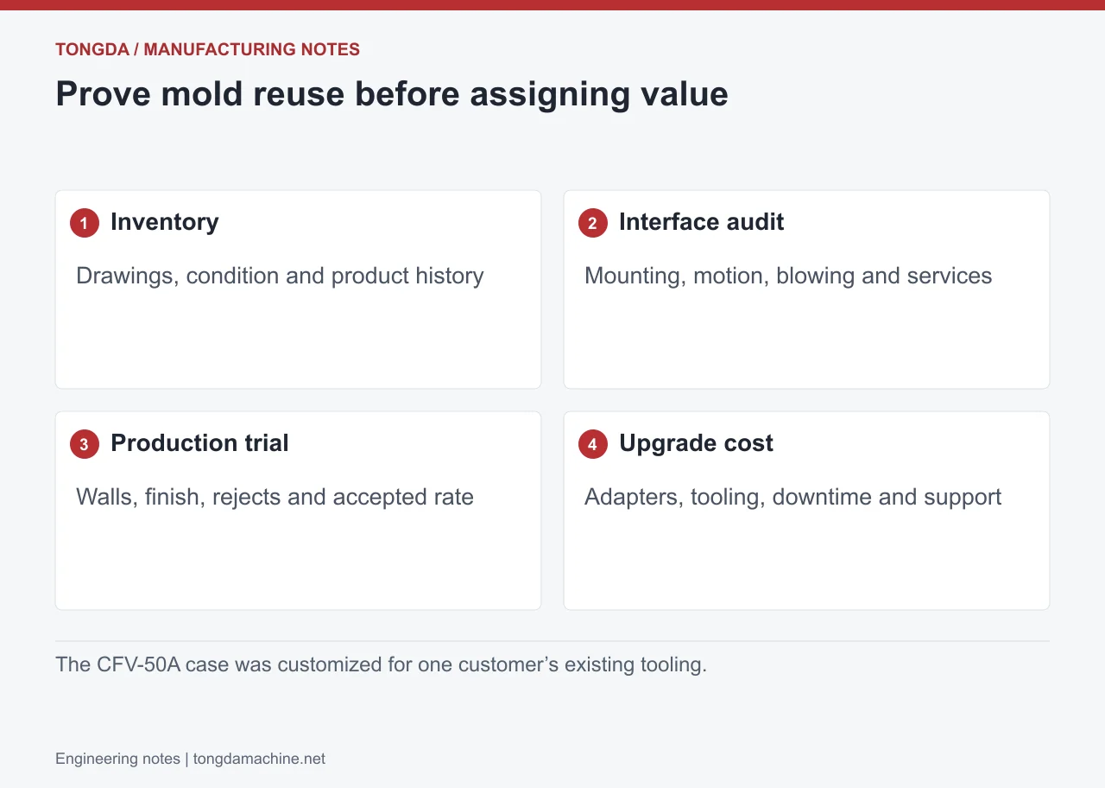Click 'Adapters, tooling, downtime and support' text
This screenshot has height=788, width=1105.
(792, 497)
